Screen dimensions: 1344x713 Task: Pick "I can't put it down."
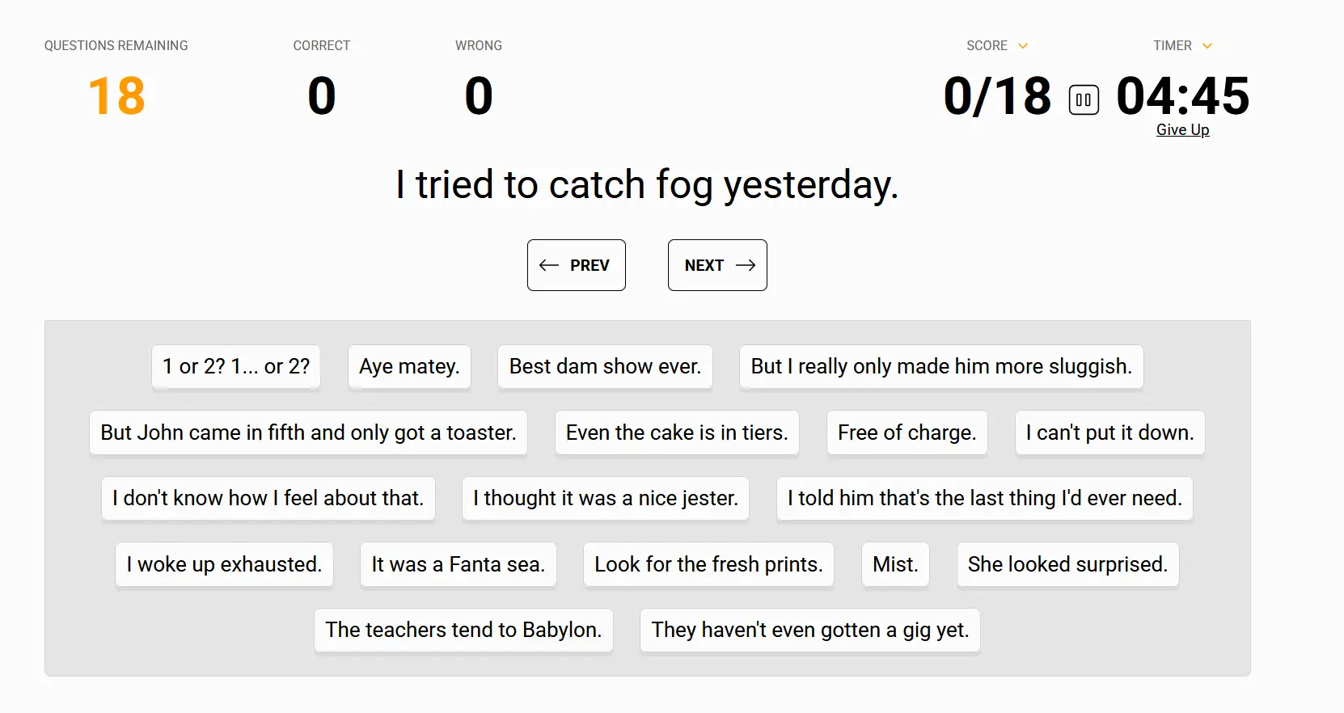1109,433
